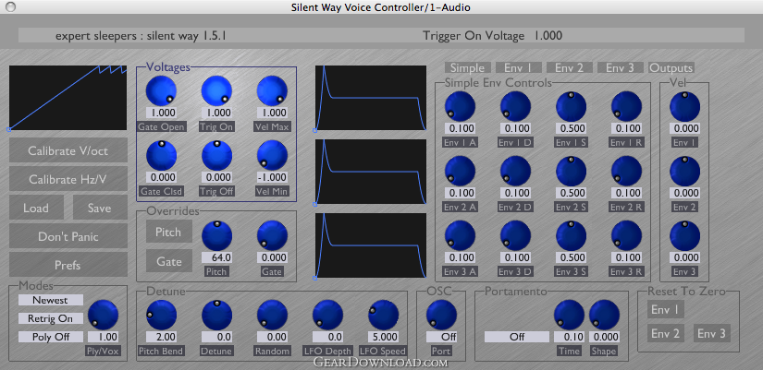The width and height of the screenshot is (763, 370).
Task: Click the Env 2 R release knob
Action: (626, 171)
